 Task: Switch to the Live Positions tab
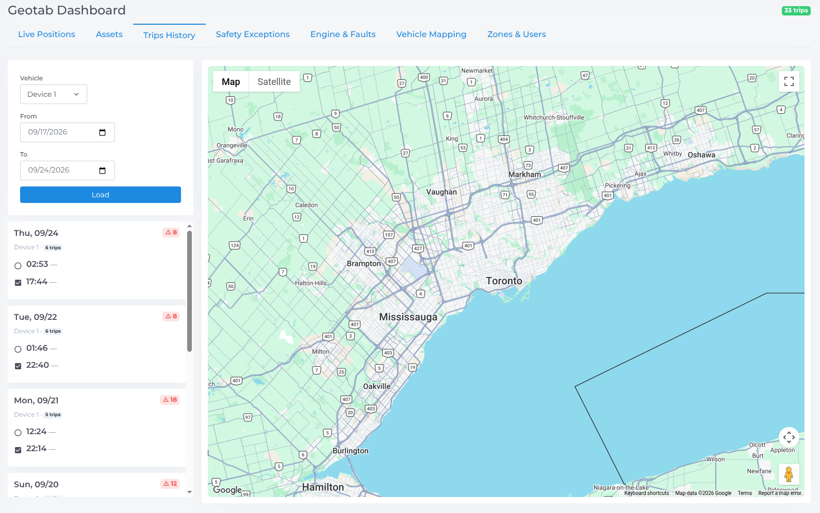click(46, 35)
